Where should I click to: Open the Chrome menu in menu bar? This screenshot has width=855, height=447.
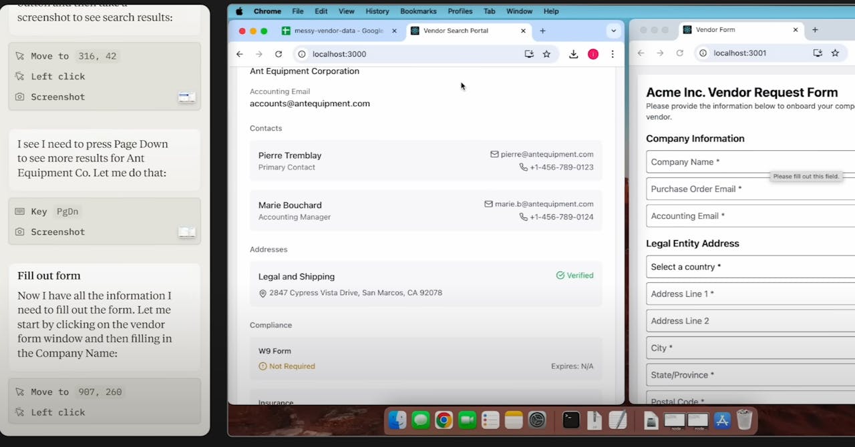(267, 11)
